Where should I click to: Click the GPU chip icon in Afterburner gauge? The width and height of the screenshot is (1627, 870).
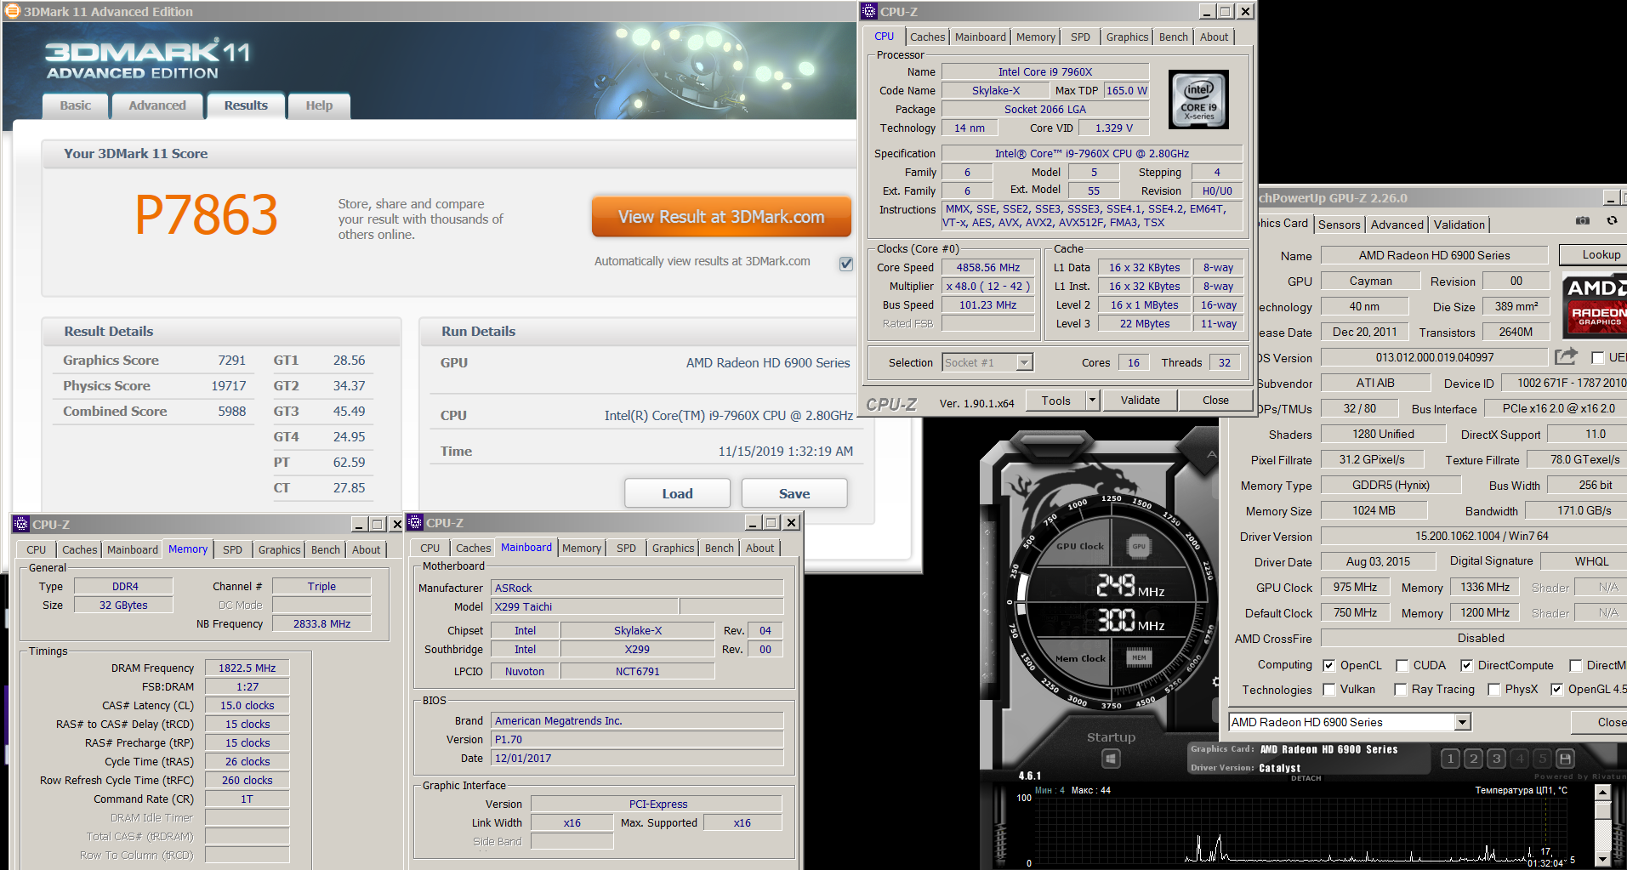1139,546
